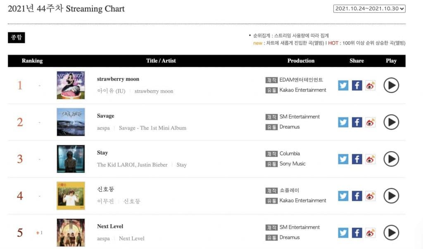423x249 pixels.
Task: Play Next Level by aespa
Action: click(x=391, y=233)
